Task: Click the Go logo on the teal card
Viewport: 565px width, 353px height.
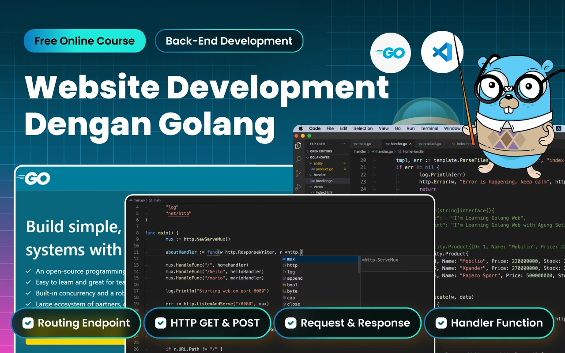Action: point(35,178)
